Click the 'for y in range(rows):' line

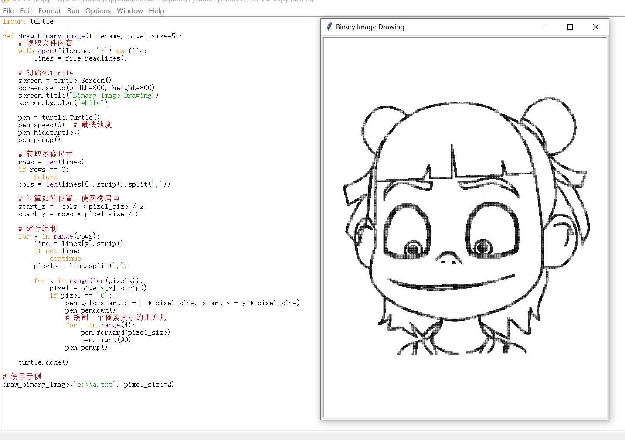pos(59,236)
